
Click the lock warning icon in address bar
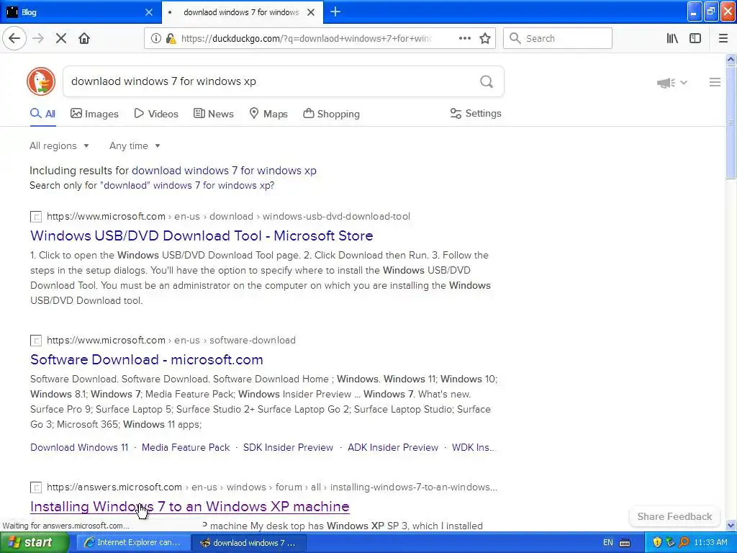click(171, 39)
